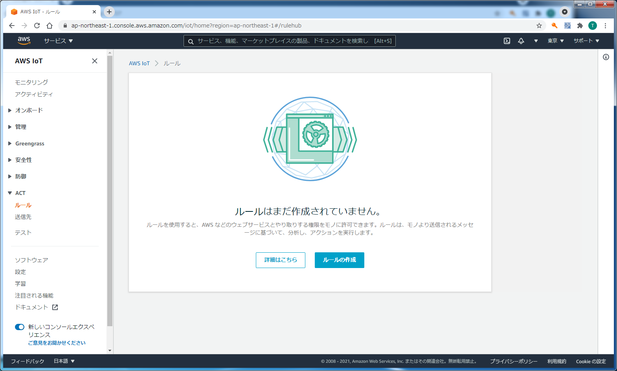
Task: Select 学習 in sidebar
Action: pos(20,284)
